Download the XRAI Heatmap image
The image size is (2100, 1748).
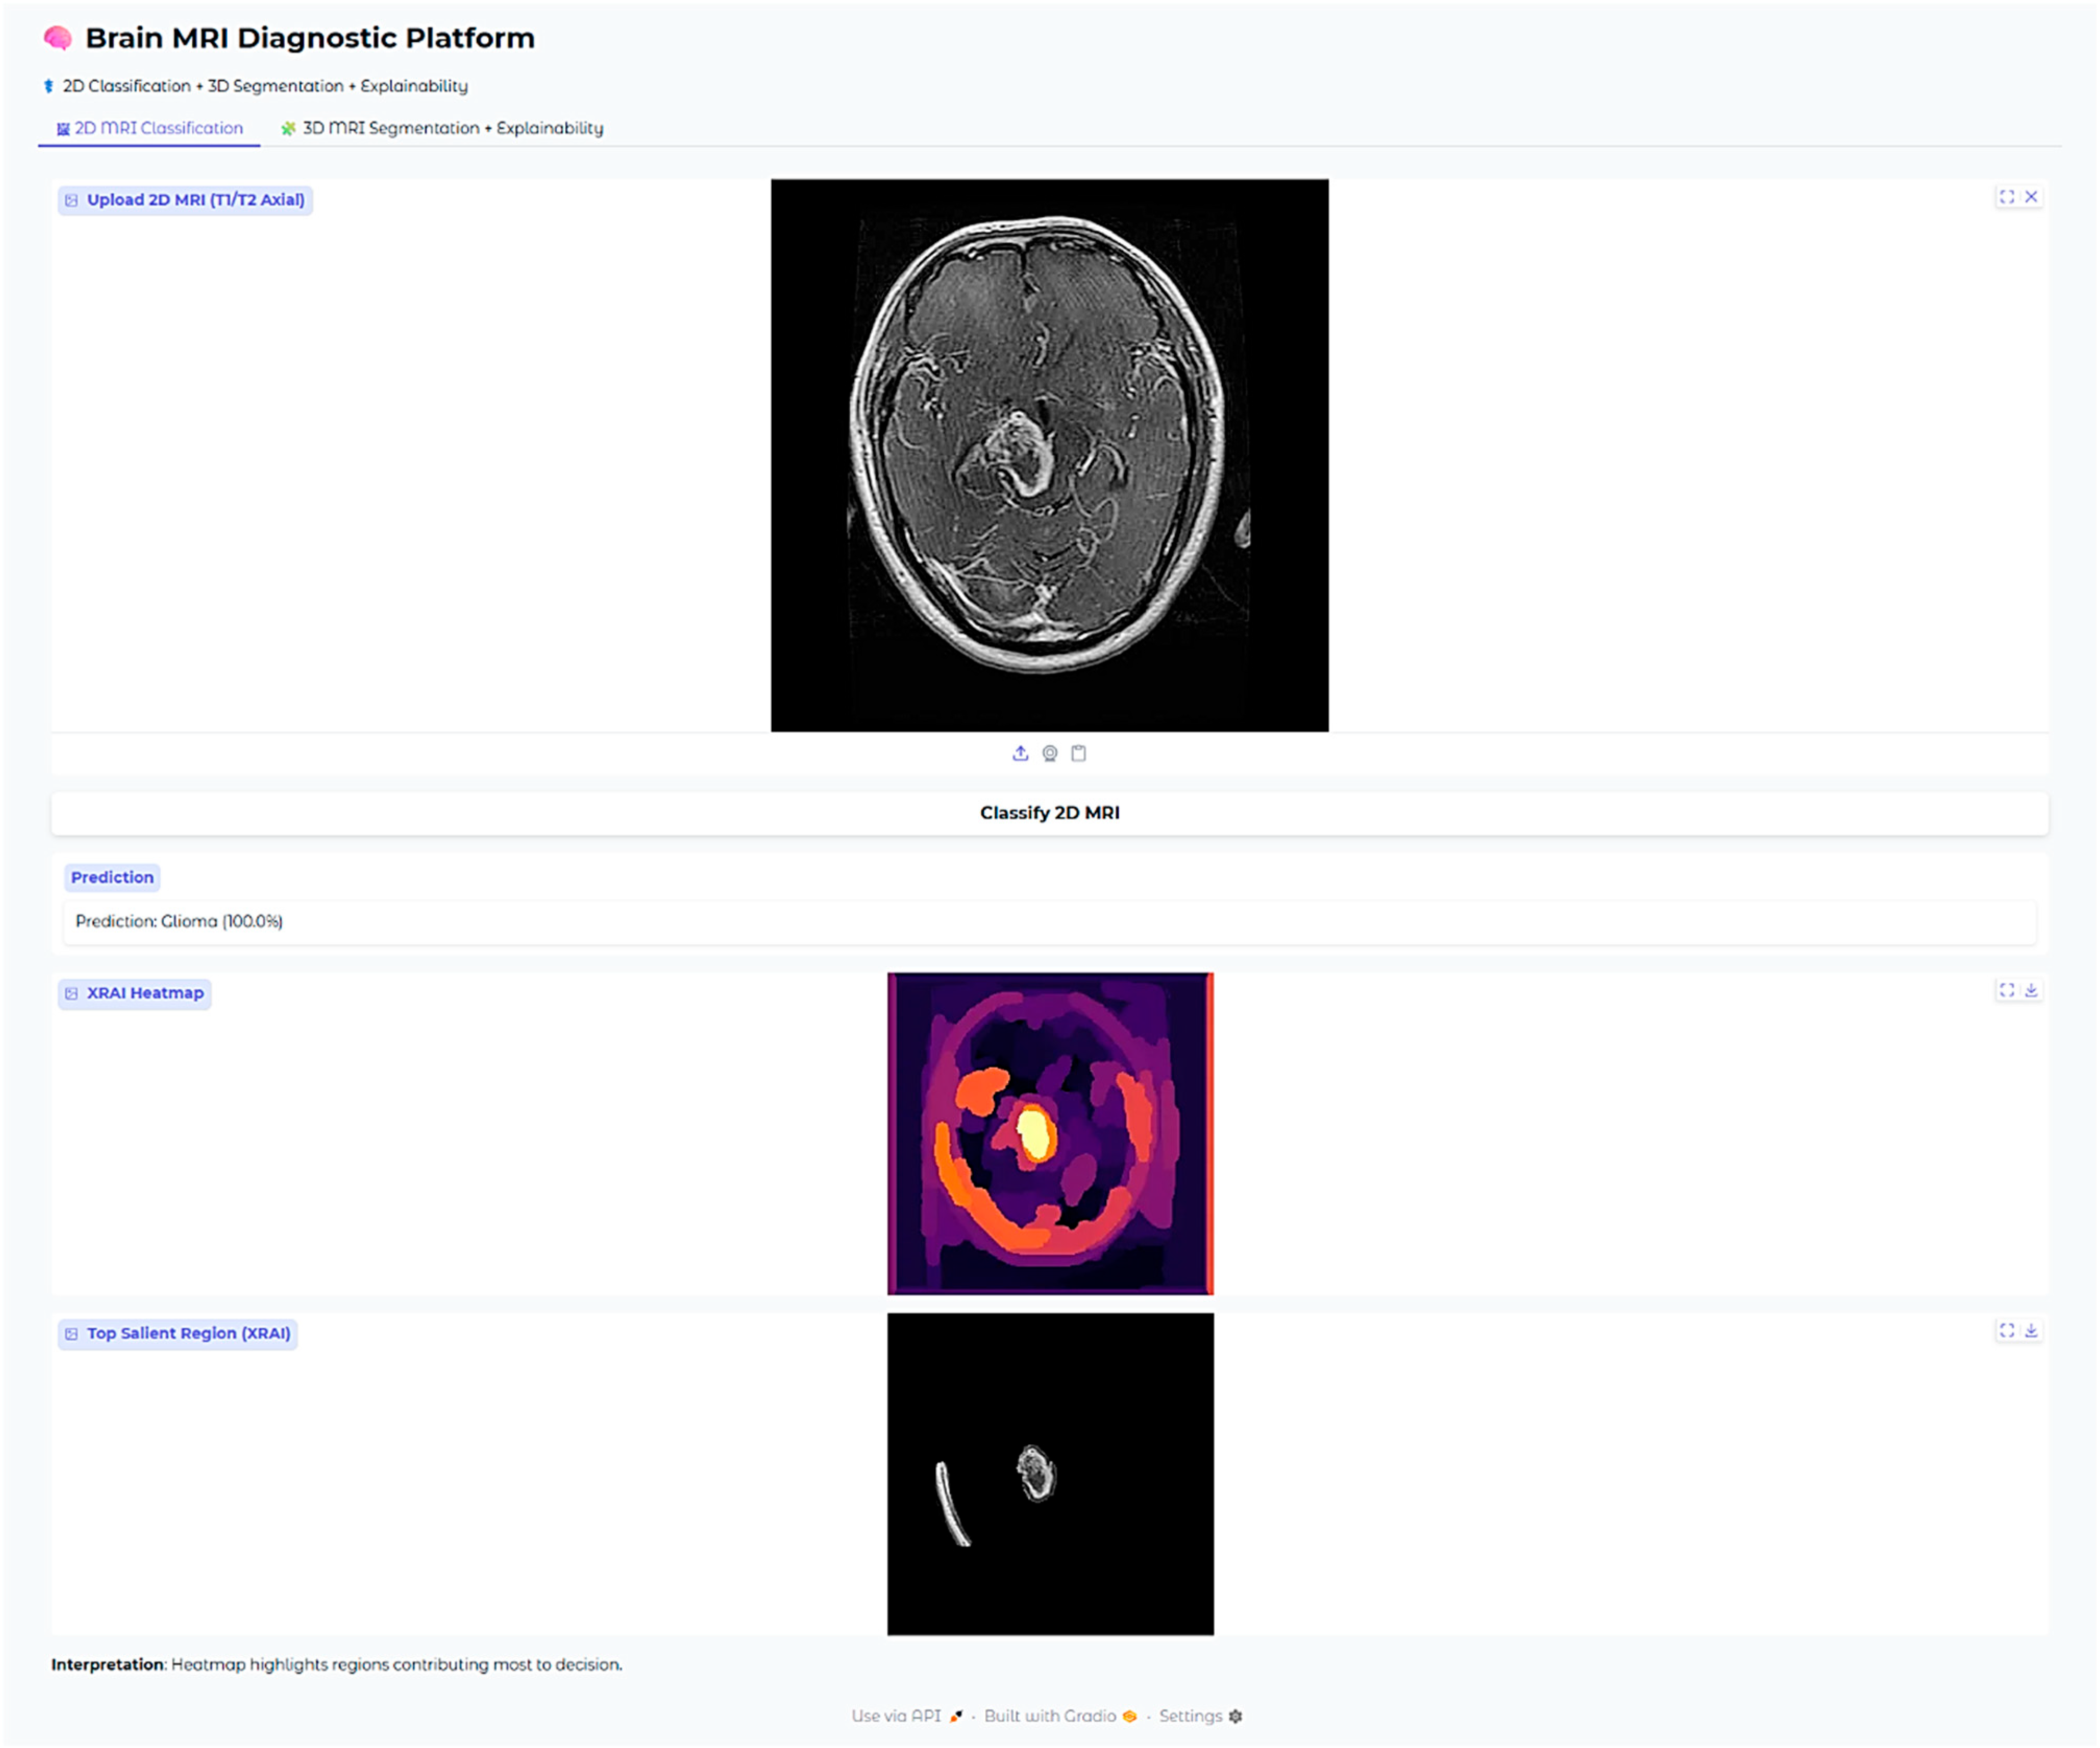pyautogui.click(x=2031, y=991)
